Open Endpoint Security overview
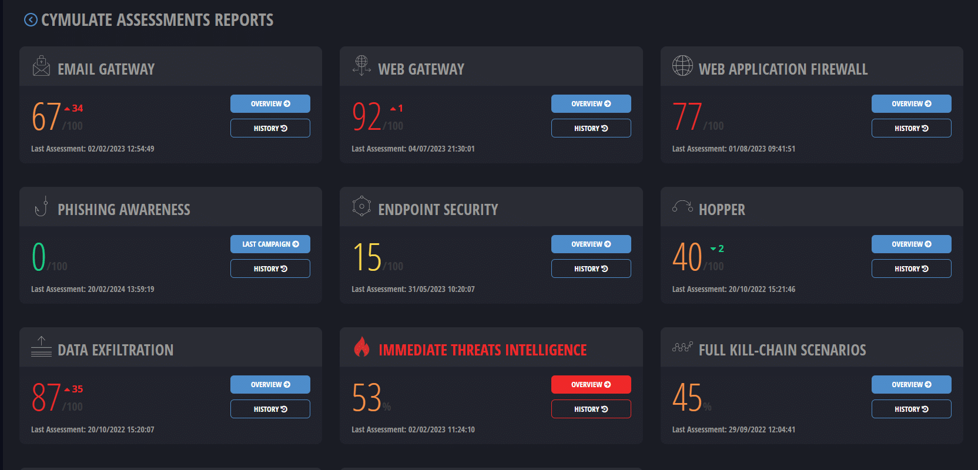 pos(591,244)
